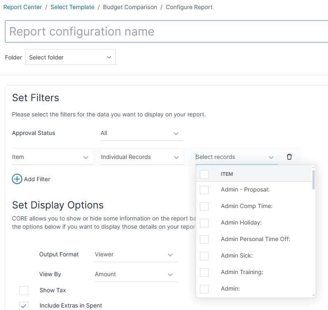Click the Budget Comparison breadcrumb
The width and height of the screenshot is (328, 310).
click(x=130, y=7)
